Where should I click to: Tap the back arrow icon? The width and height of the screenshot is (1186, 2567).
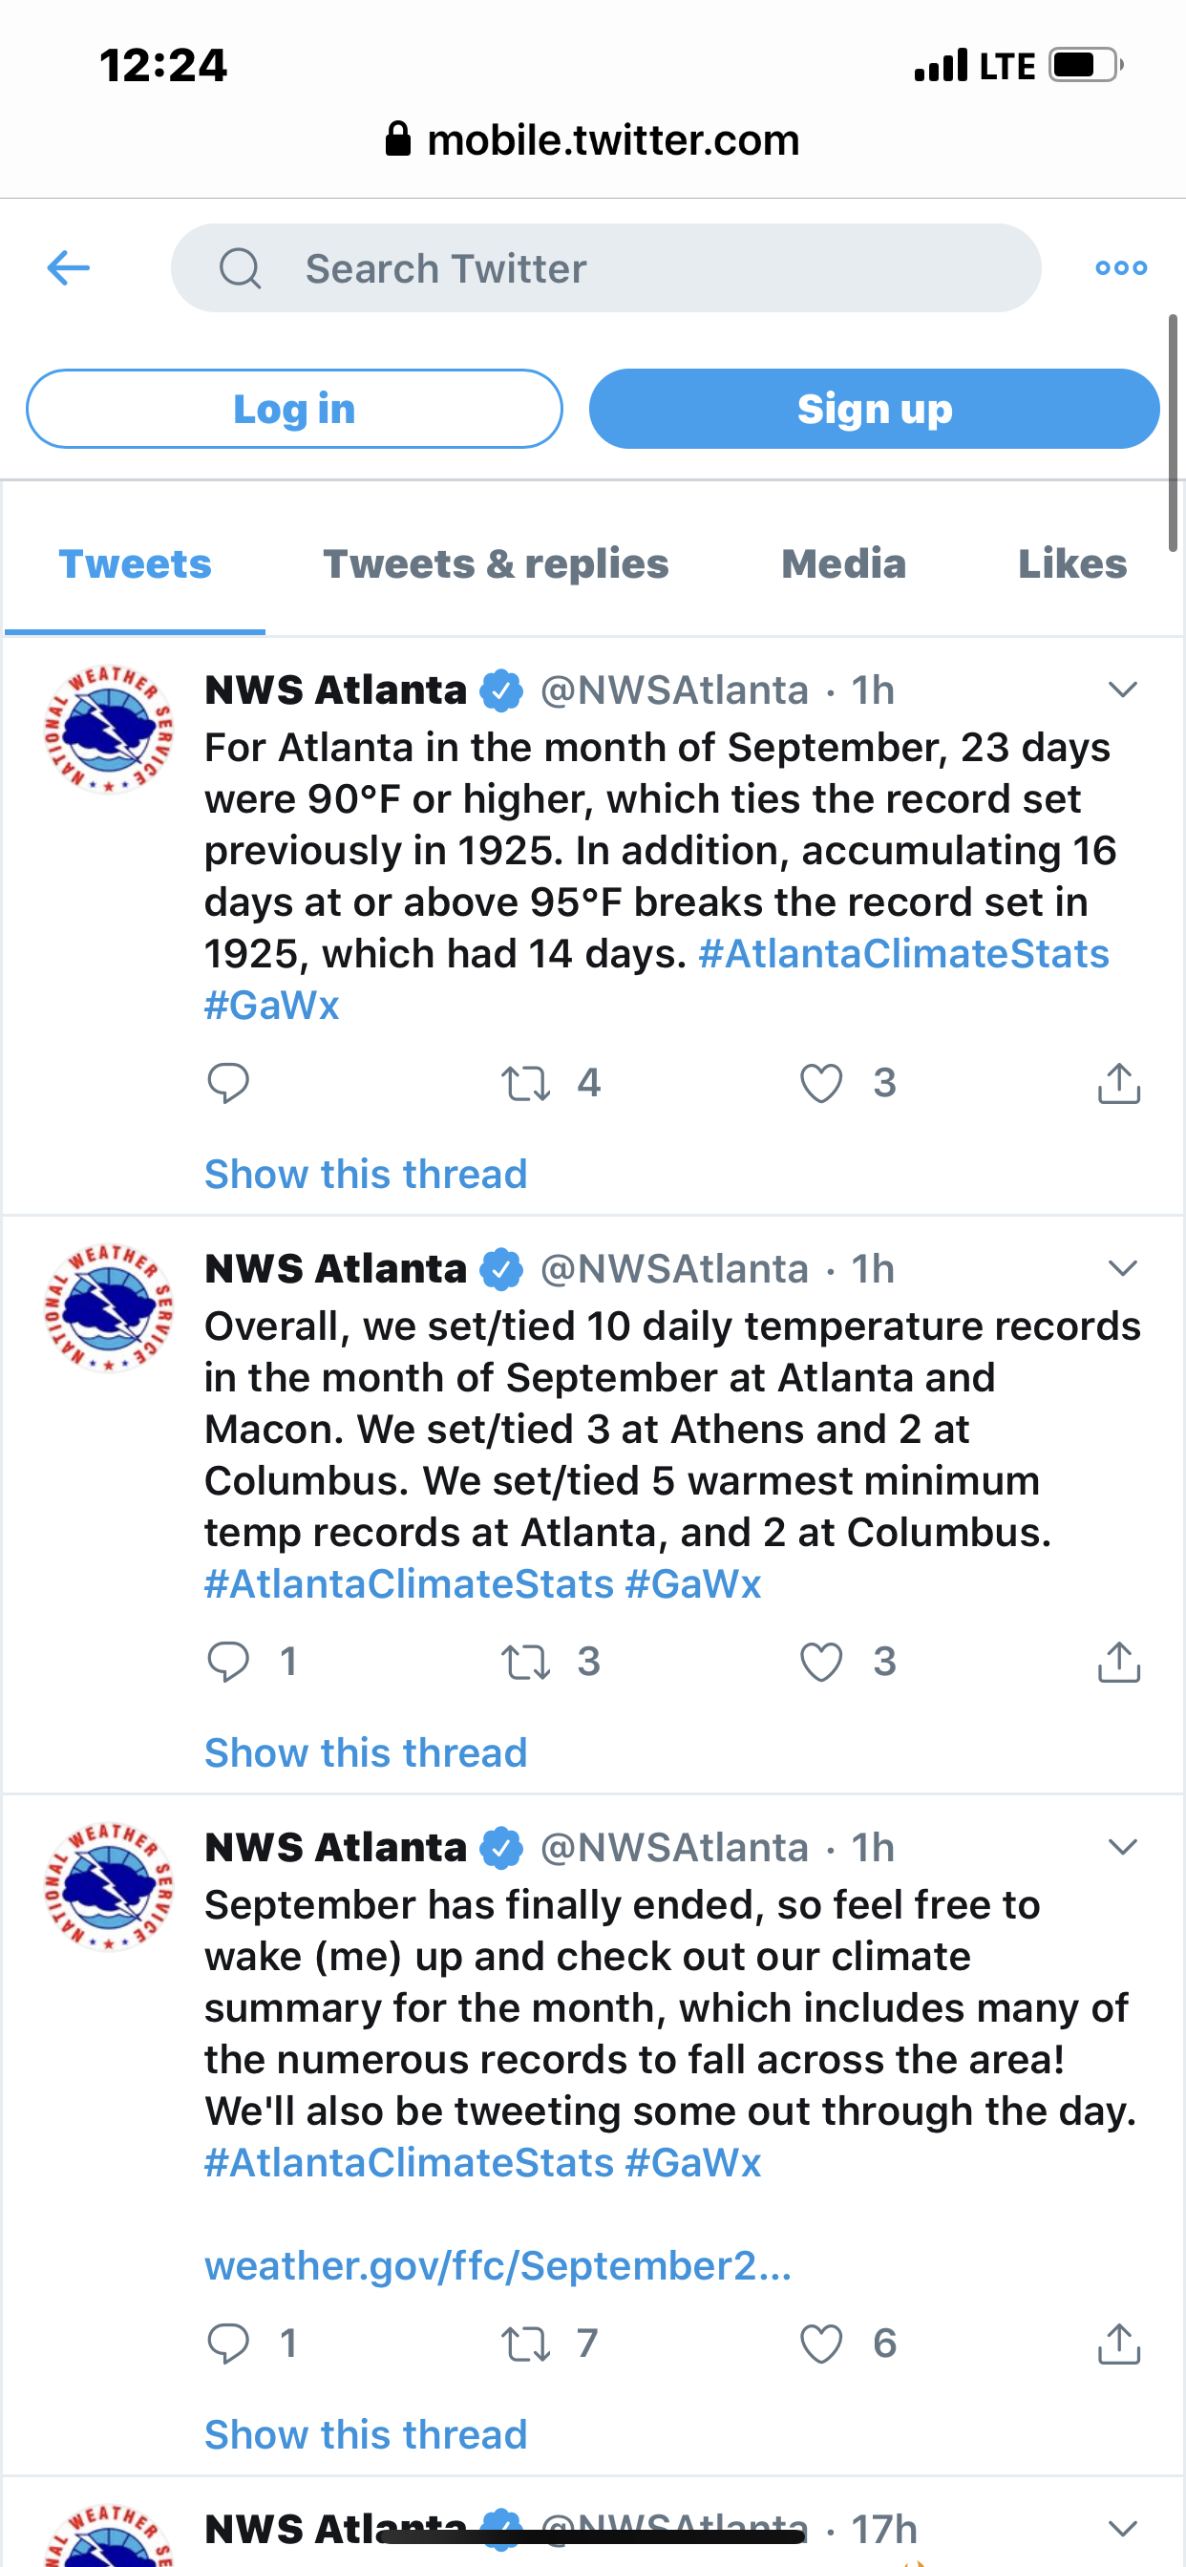click(x=69, y=267)
